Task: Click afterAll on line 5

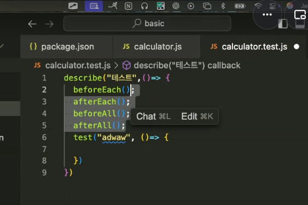Action: [92, 126]
